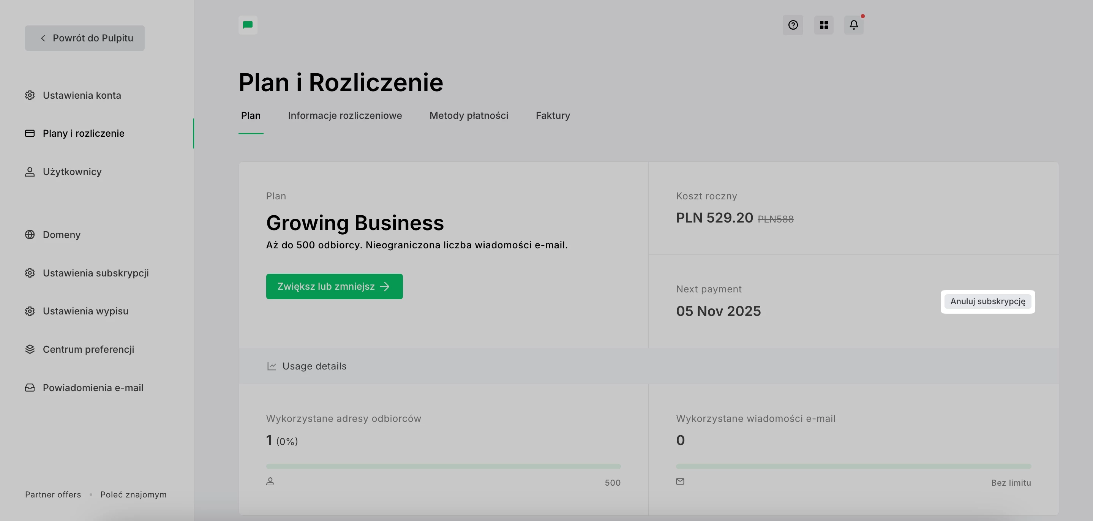Click the Usage details heading

tap(314, 366)
